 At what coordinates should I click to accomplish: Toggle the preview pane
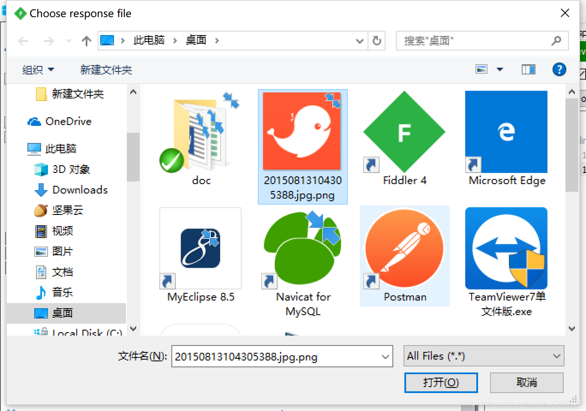[x=528, y=69]
